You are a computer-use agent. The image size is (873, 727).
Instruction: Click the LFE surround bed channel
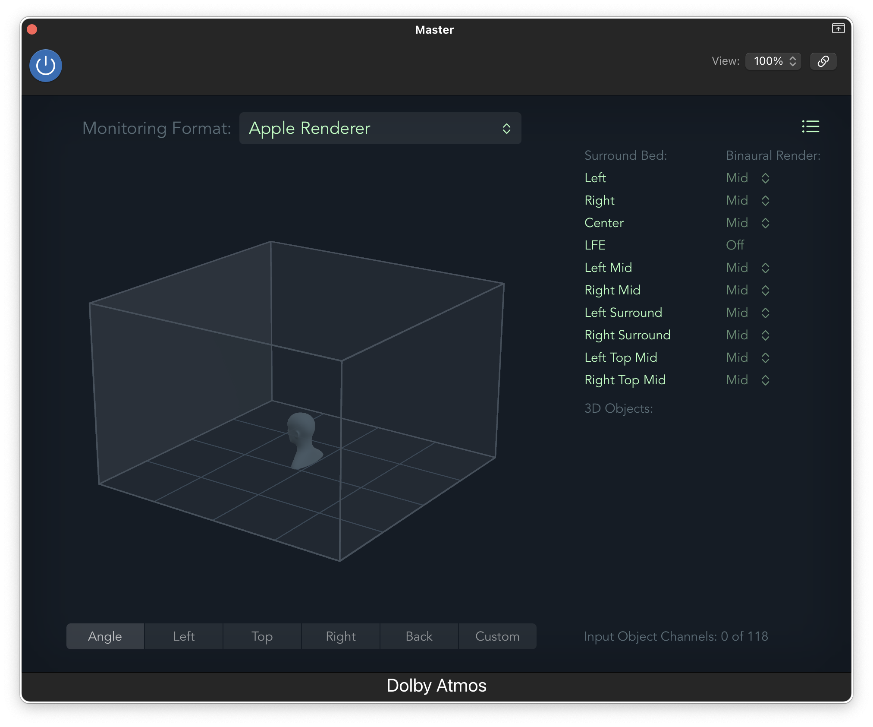595,245
